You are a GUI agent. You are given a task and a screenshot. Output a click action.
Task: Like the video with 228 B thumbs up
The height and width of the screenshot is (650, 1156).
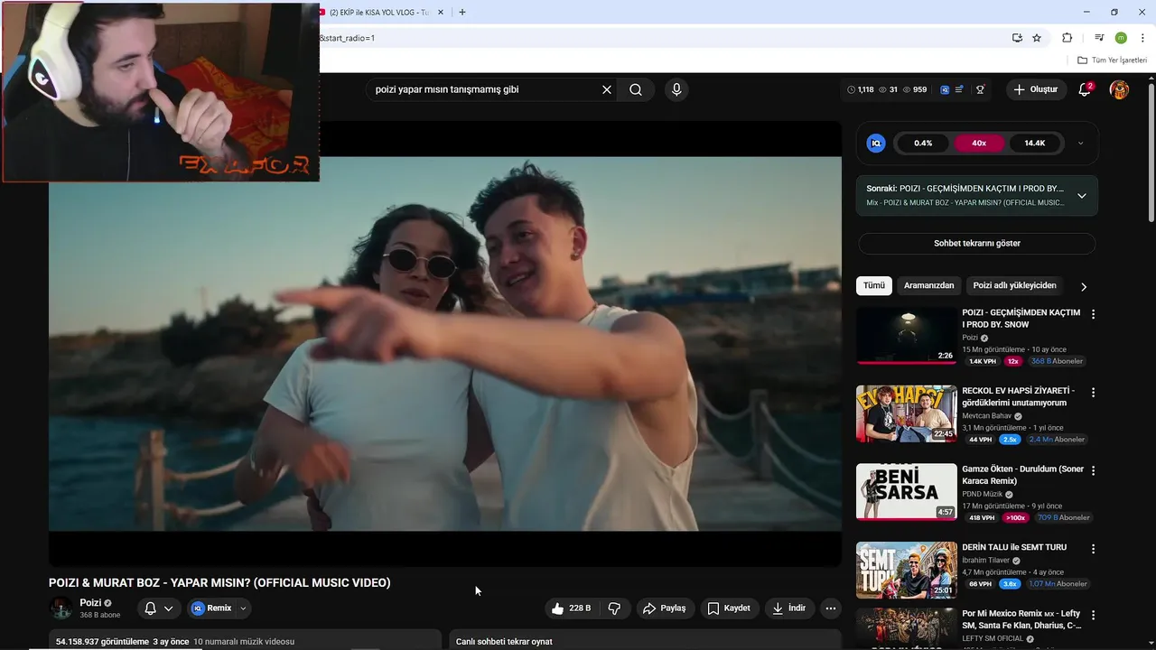(571, 608)
